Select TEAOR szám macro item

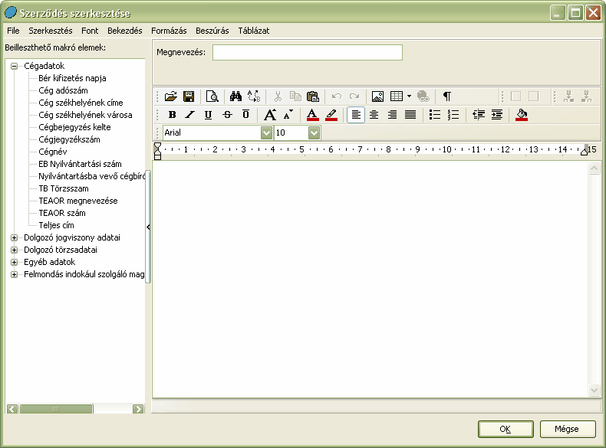62,213
